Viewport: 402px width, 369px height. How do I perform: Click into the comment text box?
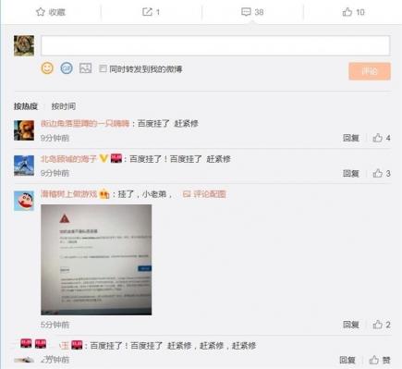coord(215,45)
